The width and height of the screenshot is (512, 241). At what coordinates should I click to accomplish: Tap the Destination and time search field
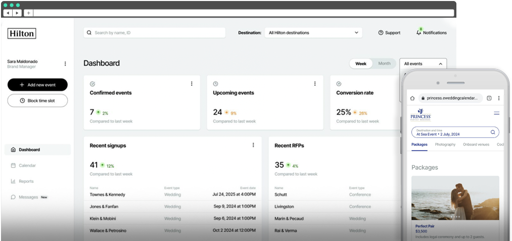[455, 132]
